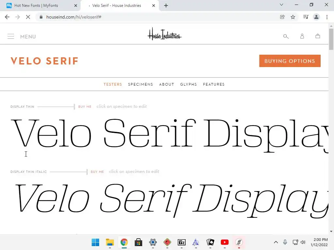This screenshot has width=334, height=250.
Task: Click BUY ME for Display Thin Italic
Action: (97, 172)
